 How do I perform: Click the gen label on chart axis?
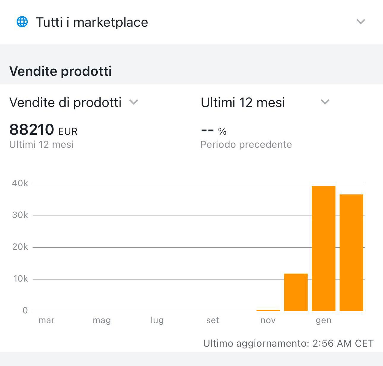pyautogui.click(x=323, y=320)
